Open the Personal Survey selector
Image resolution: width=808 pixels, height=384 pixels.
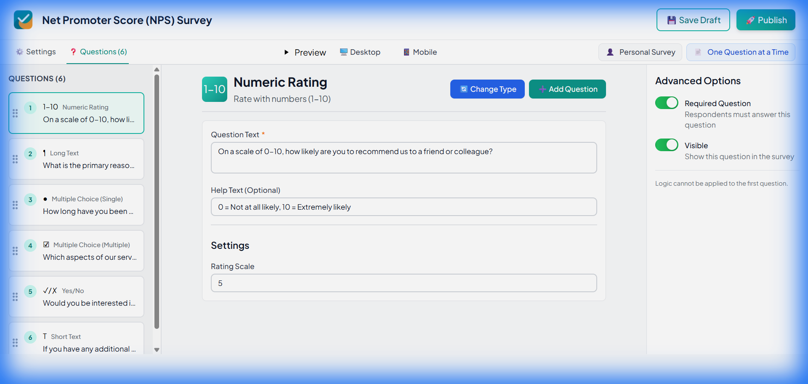click(640, 52)
